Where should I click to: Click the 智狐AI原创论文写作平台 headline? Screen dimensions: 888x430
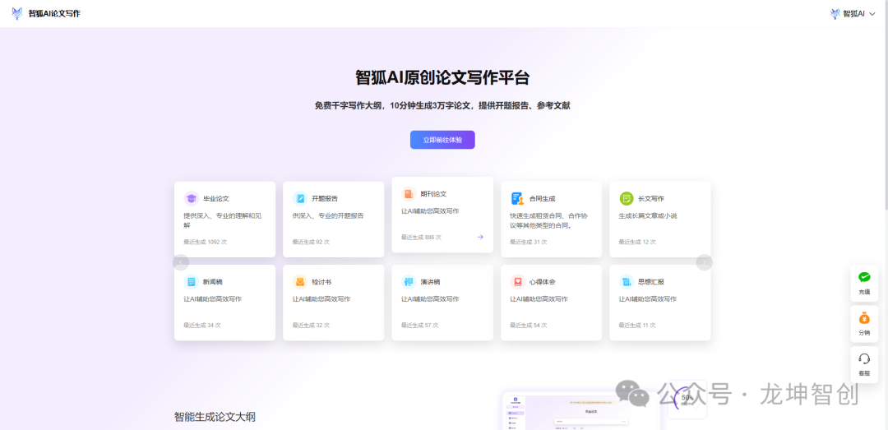[442, 77]
